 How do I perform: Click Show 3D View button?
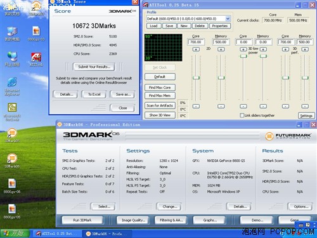(x=160, y=115)
